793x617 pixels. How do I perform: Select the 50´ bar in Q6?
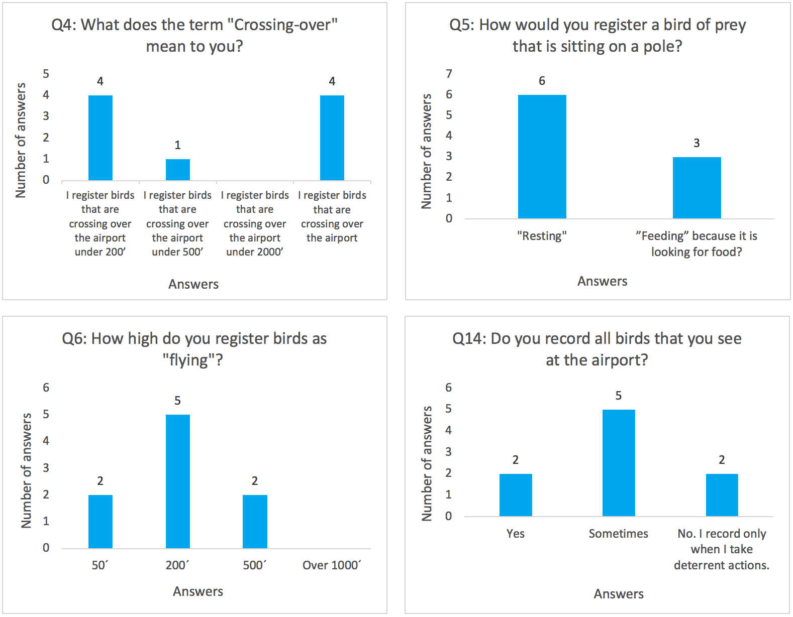[x=101, y=521]
